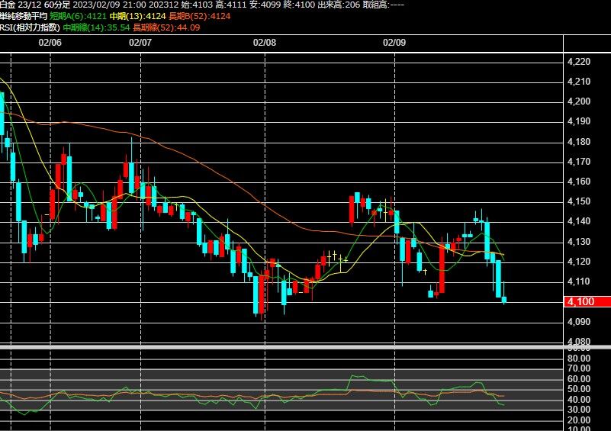This screenshot has height=431, width=611.
Task: Click the 4,090 price axis label
Action: (579, 321)
